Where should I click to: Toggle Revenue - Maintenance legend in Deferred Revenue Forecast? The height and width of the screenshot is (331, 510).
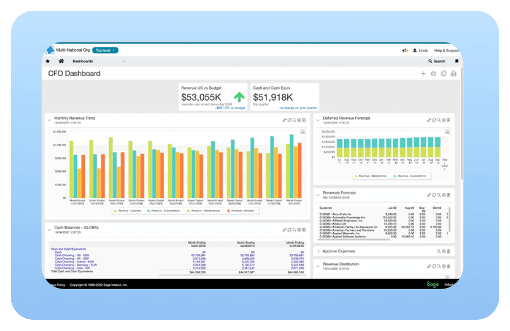[x=370, y=176]
